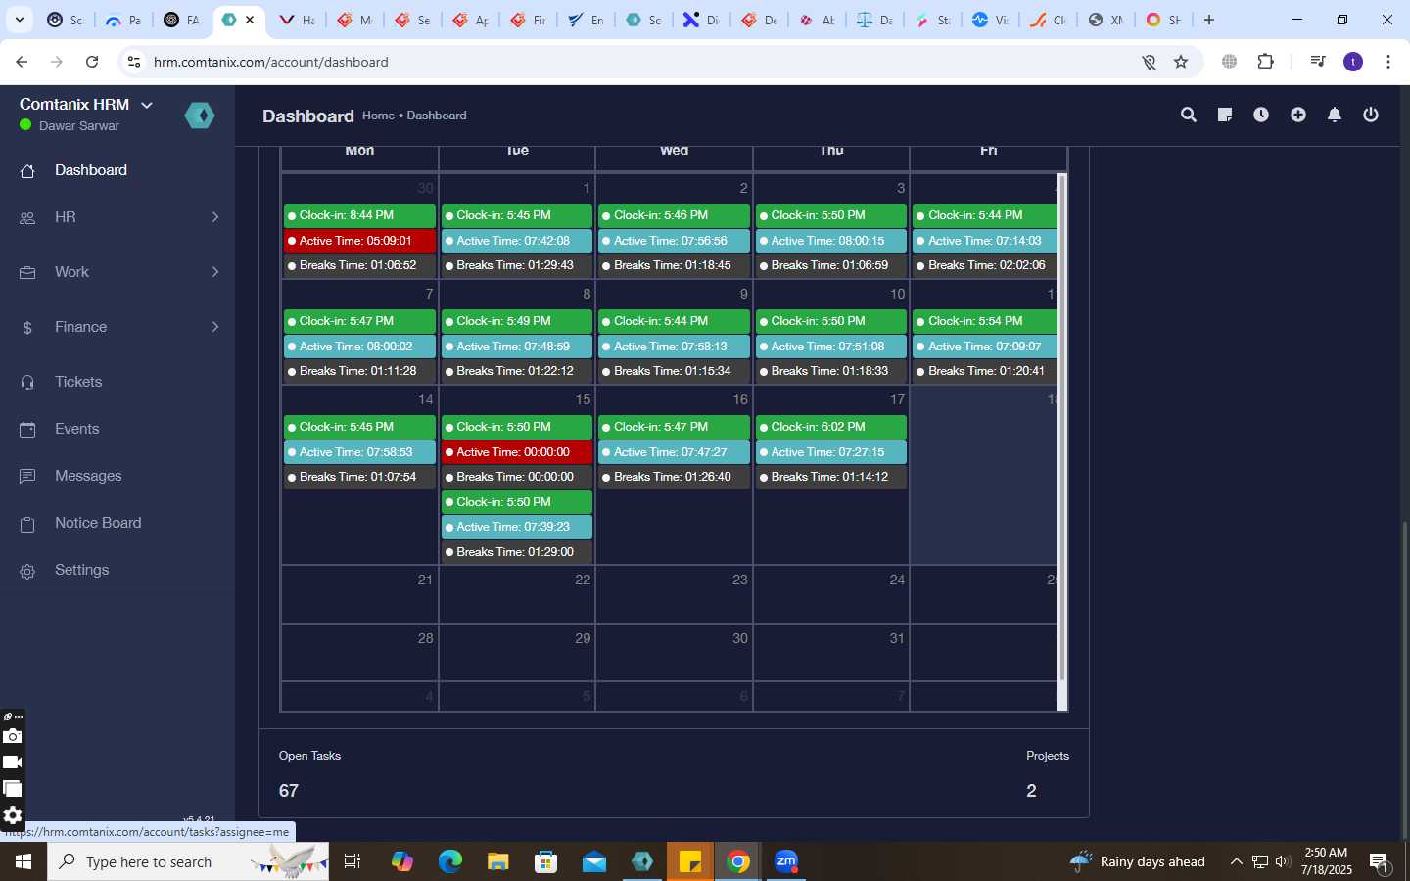Screen dimensions: 1410x881
Task: Expand the HR submenu chevron
Action: coord(215,217)
